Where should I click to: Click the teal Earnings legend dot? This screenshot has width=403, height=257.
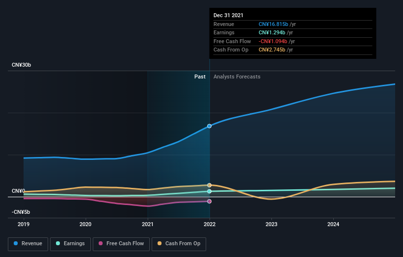(x=58, y=243)
